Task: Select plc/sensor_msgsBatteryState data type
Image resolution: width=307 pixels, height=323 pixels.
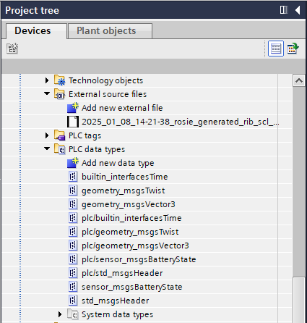Action: tap(139, 259)
